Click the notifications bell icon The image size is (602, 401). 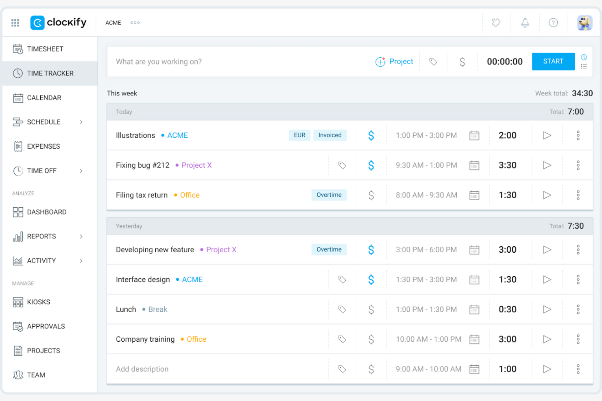pos(525,23)
